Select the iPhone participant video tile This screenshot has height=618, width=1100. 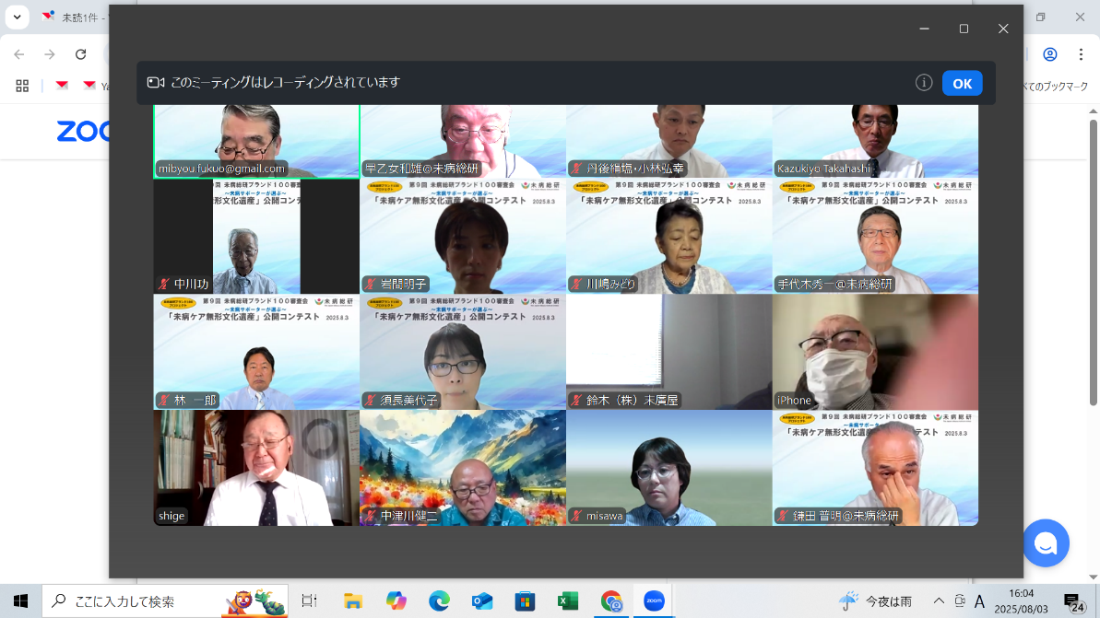pos(875,352)
